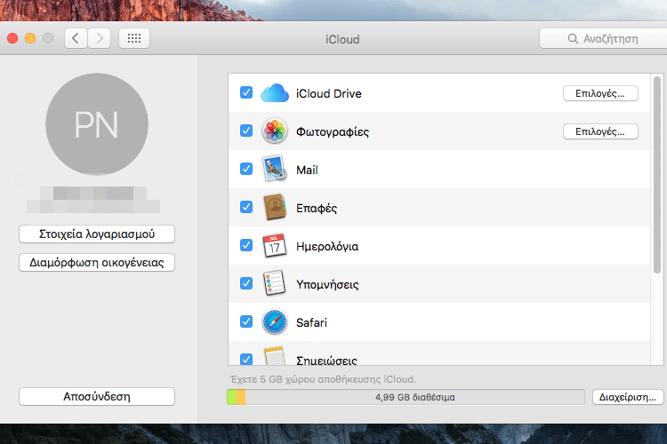Click the magnifier icon in search
Screen dimensions: 667x444
pos(573,39)
